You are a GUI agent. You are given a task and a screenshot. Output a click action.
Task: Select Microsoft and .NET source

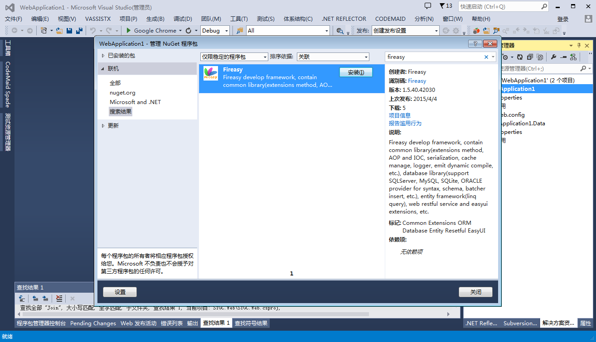pyautogui.click(x=135, y=102)
